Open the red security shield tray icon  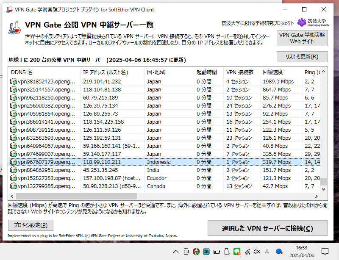(x=196, y=252)
